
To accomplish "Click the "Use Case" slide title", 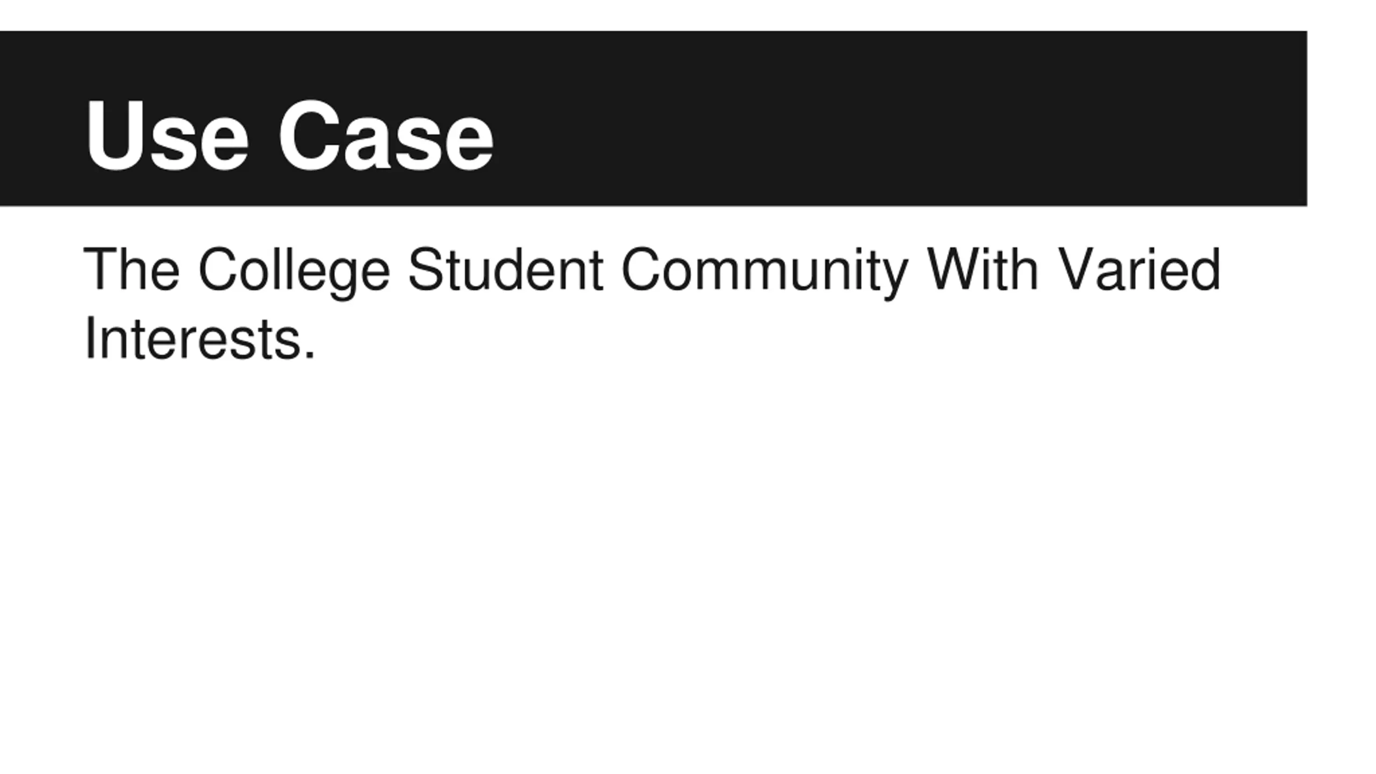I will pyautogui.click(x=289, y=135).
